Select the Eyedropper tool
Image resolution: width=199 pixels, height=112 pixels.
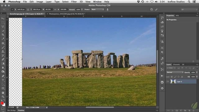tap(3, 39)
